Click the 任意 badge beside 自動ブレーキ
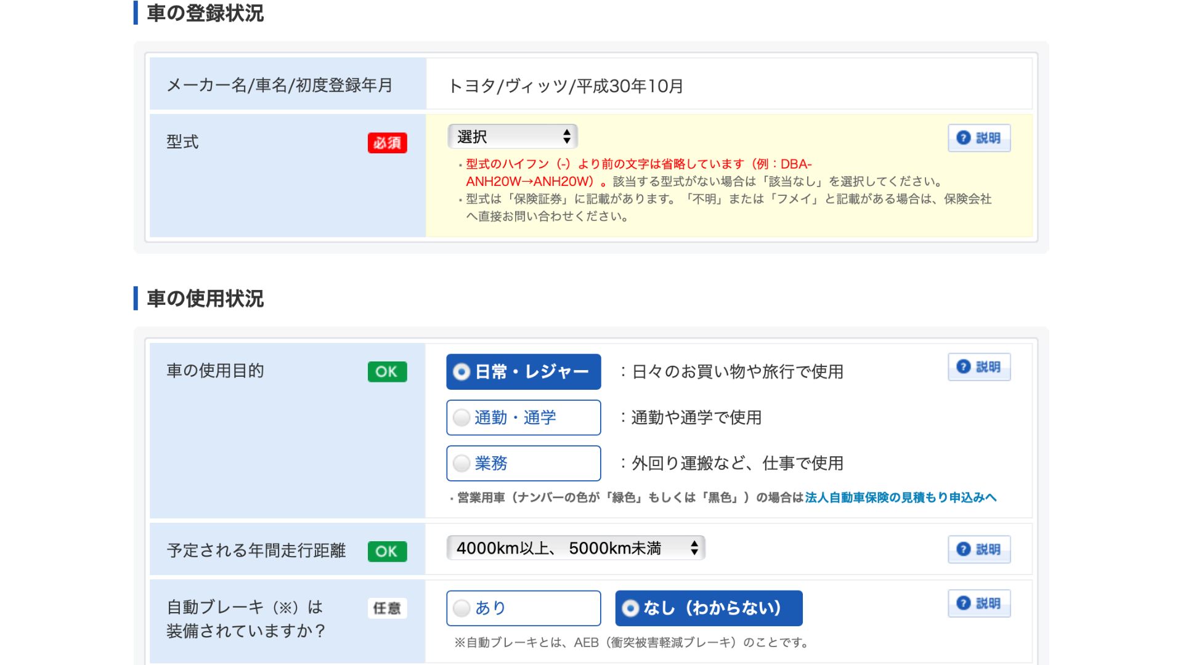Viewport: 1183px width, 665px height. (x=388, y=608)
